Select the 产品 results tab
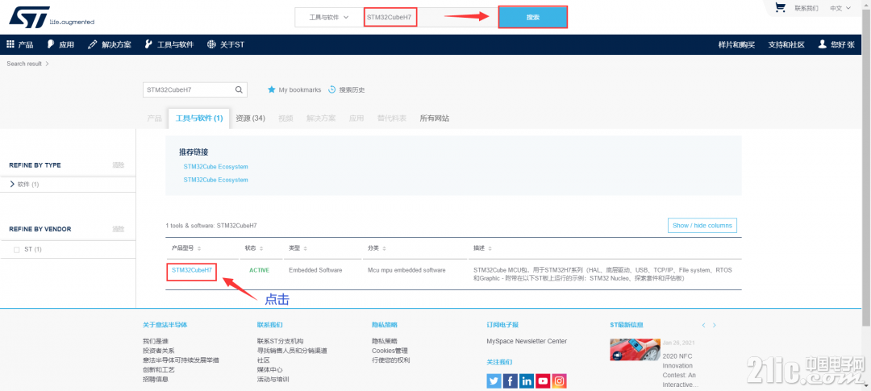This screenshot has height=391, width=871. coord(154,119)
